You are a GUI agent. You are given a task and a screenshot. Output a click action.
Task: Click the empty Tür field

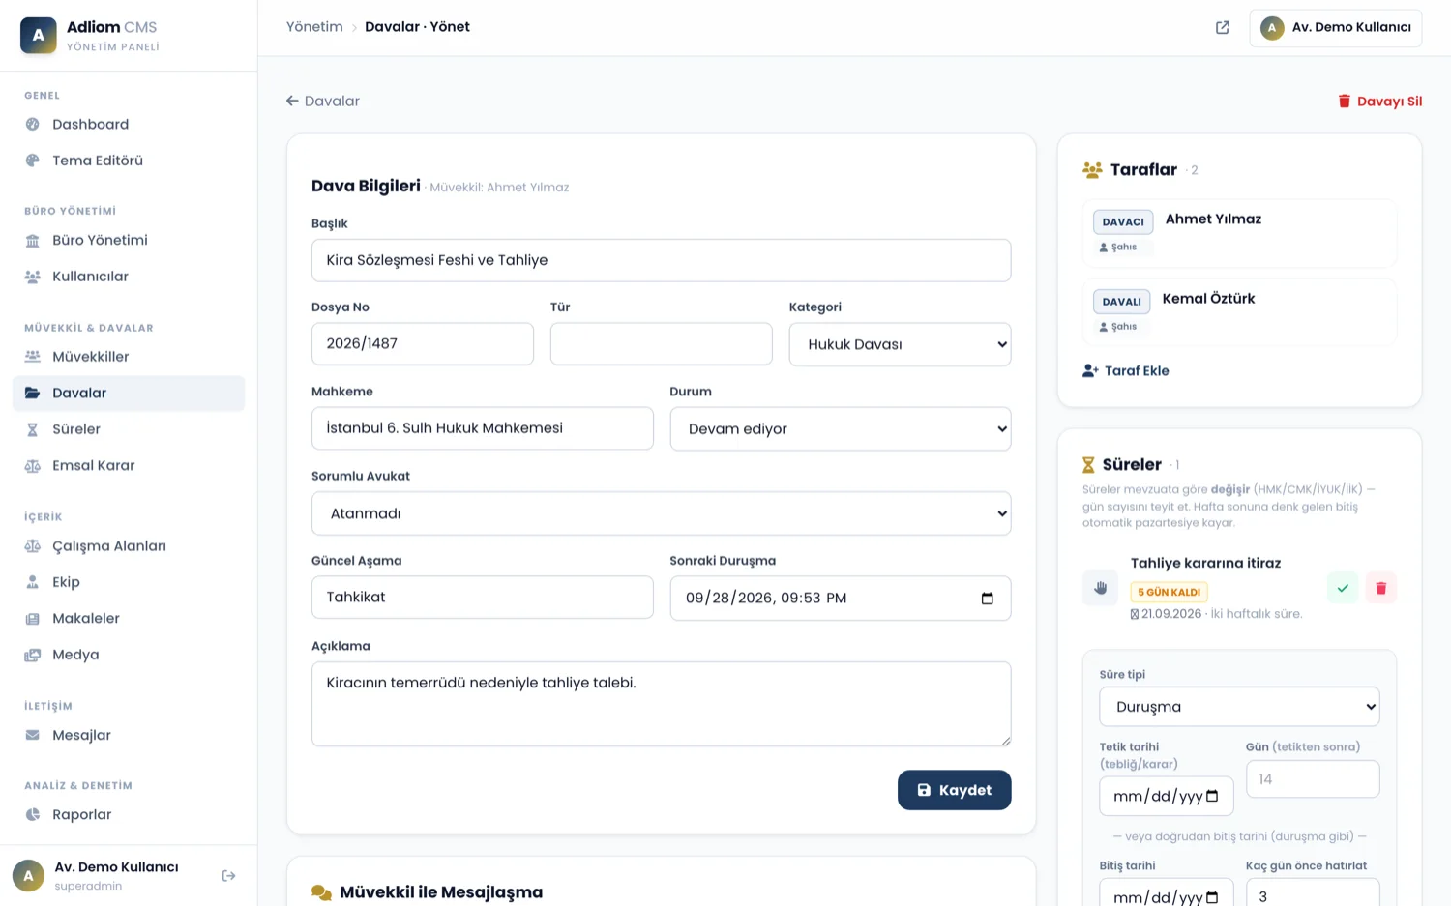661,344
